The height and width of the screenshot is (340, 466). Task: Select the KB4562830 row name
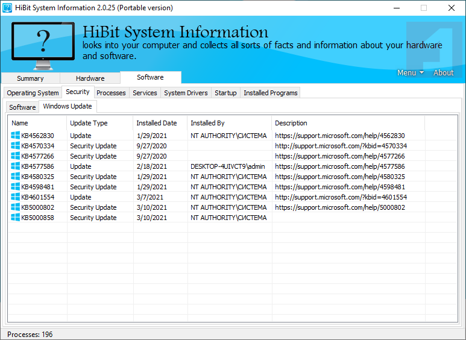(37, 136)
